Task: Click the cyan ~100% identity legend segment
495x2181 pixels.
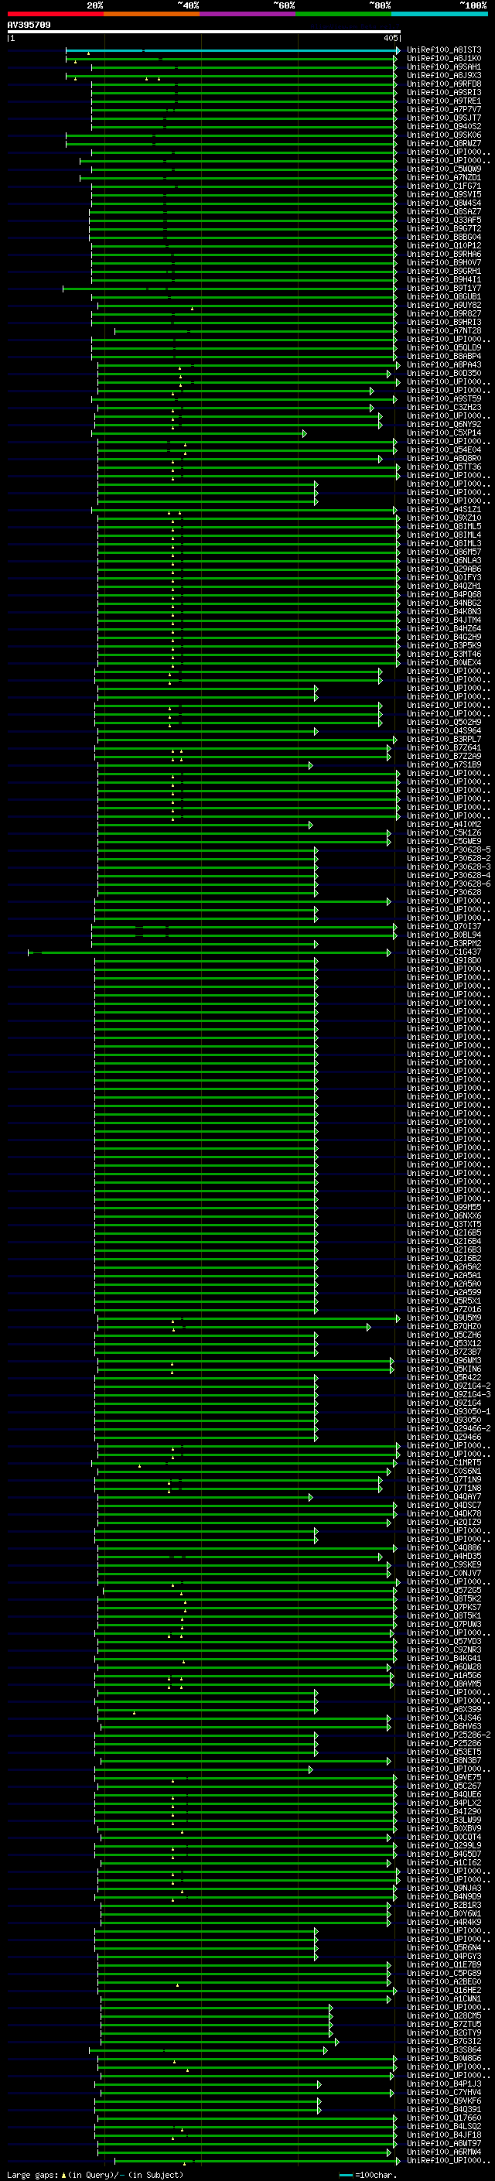Action: click(439, 14)
